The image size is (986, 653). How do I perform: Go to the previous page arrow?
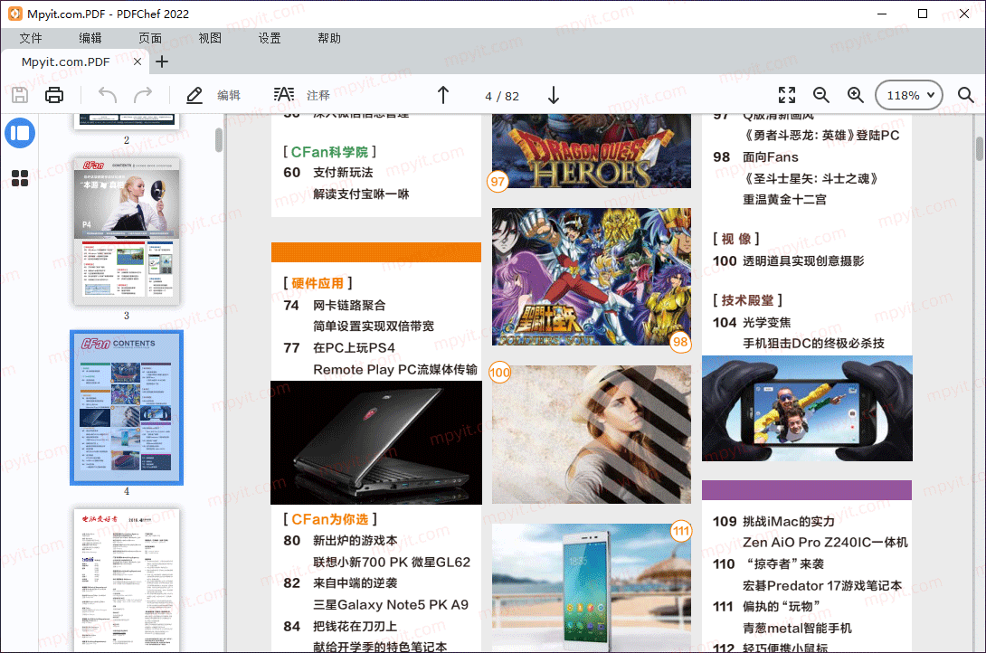click(x=442, y=96)
